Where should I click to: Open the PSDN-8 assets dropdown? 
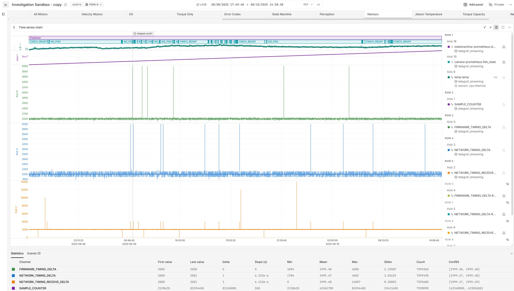click(x=93, y=5)
